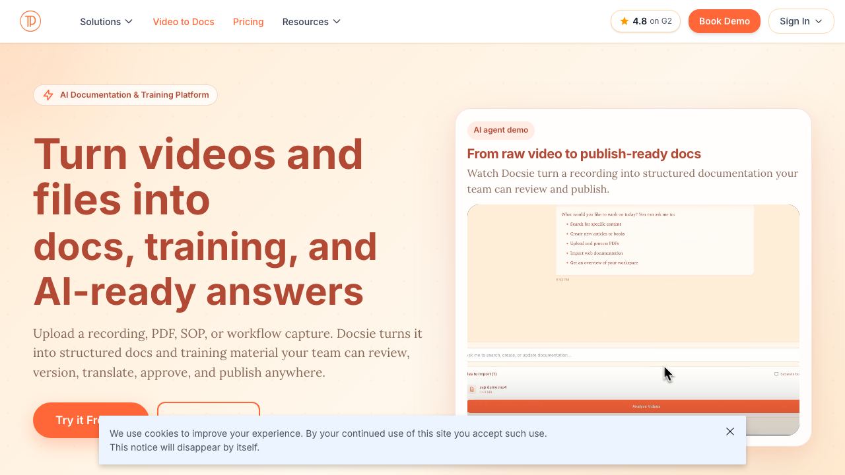This screenshot has width=845, height=475.
Task: Click the 'Watch Docsie turn a recording' description
Action: tap(632, 181)
